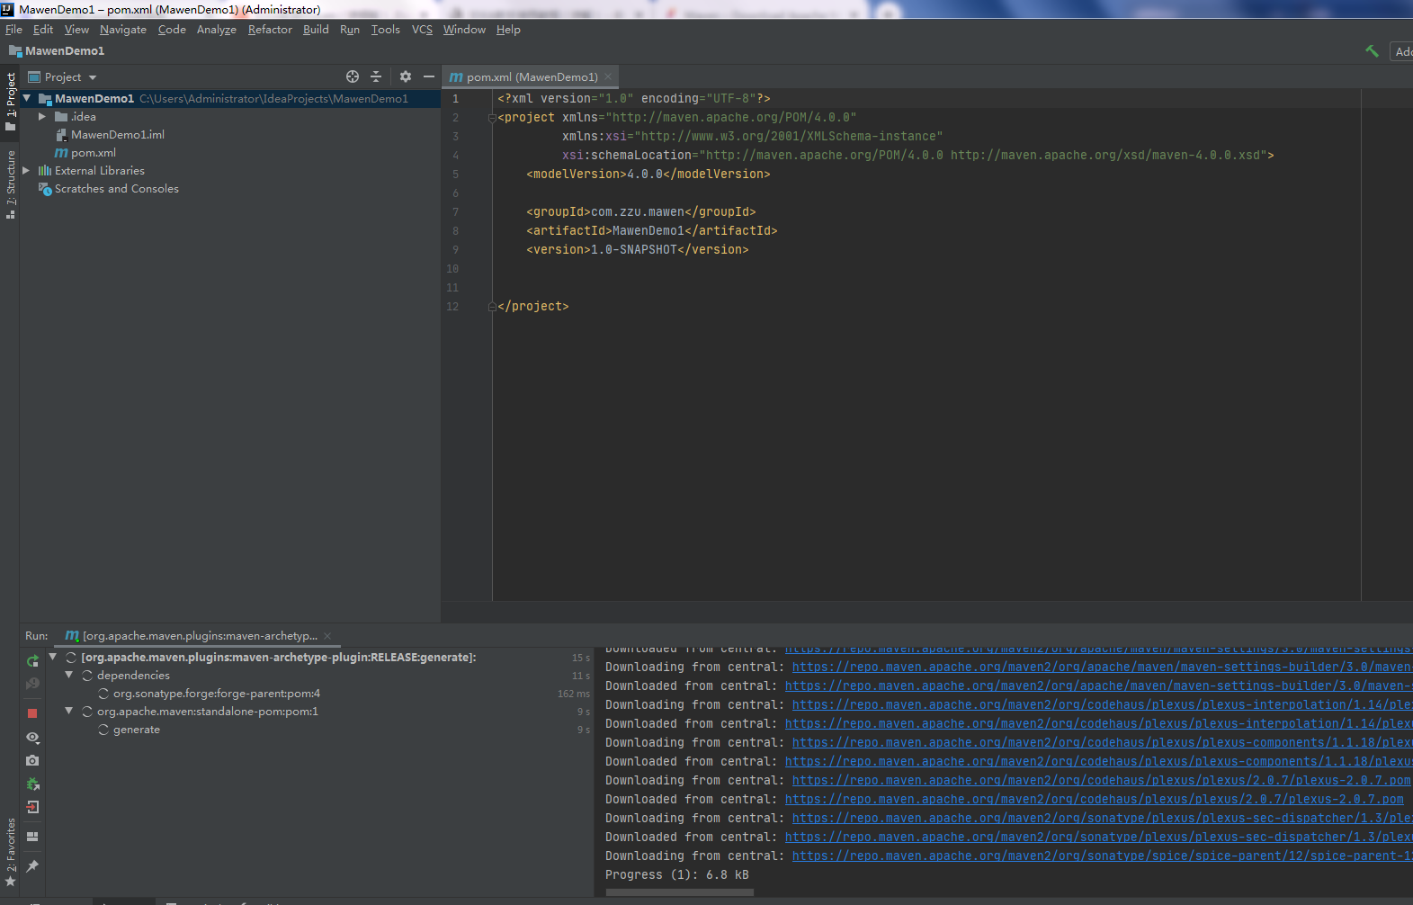This screenshot has width=1413, height=905.
Task: Click the Restore Layout icon in Run panel
Action: 32,837
